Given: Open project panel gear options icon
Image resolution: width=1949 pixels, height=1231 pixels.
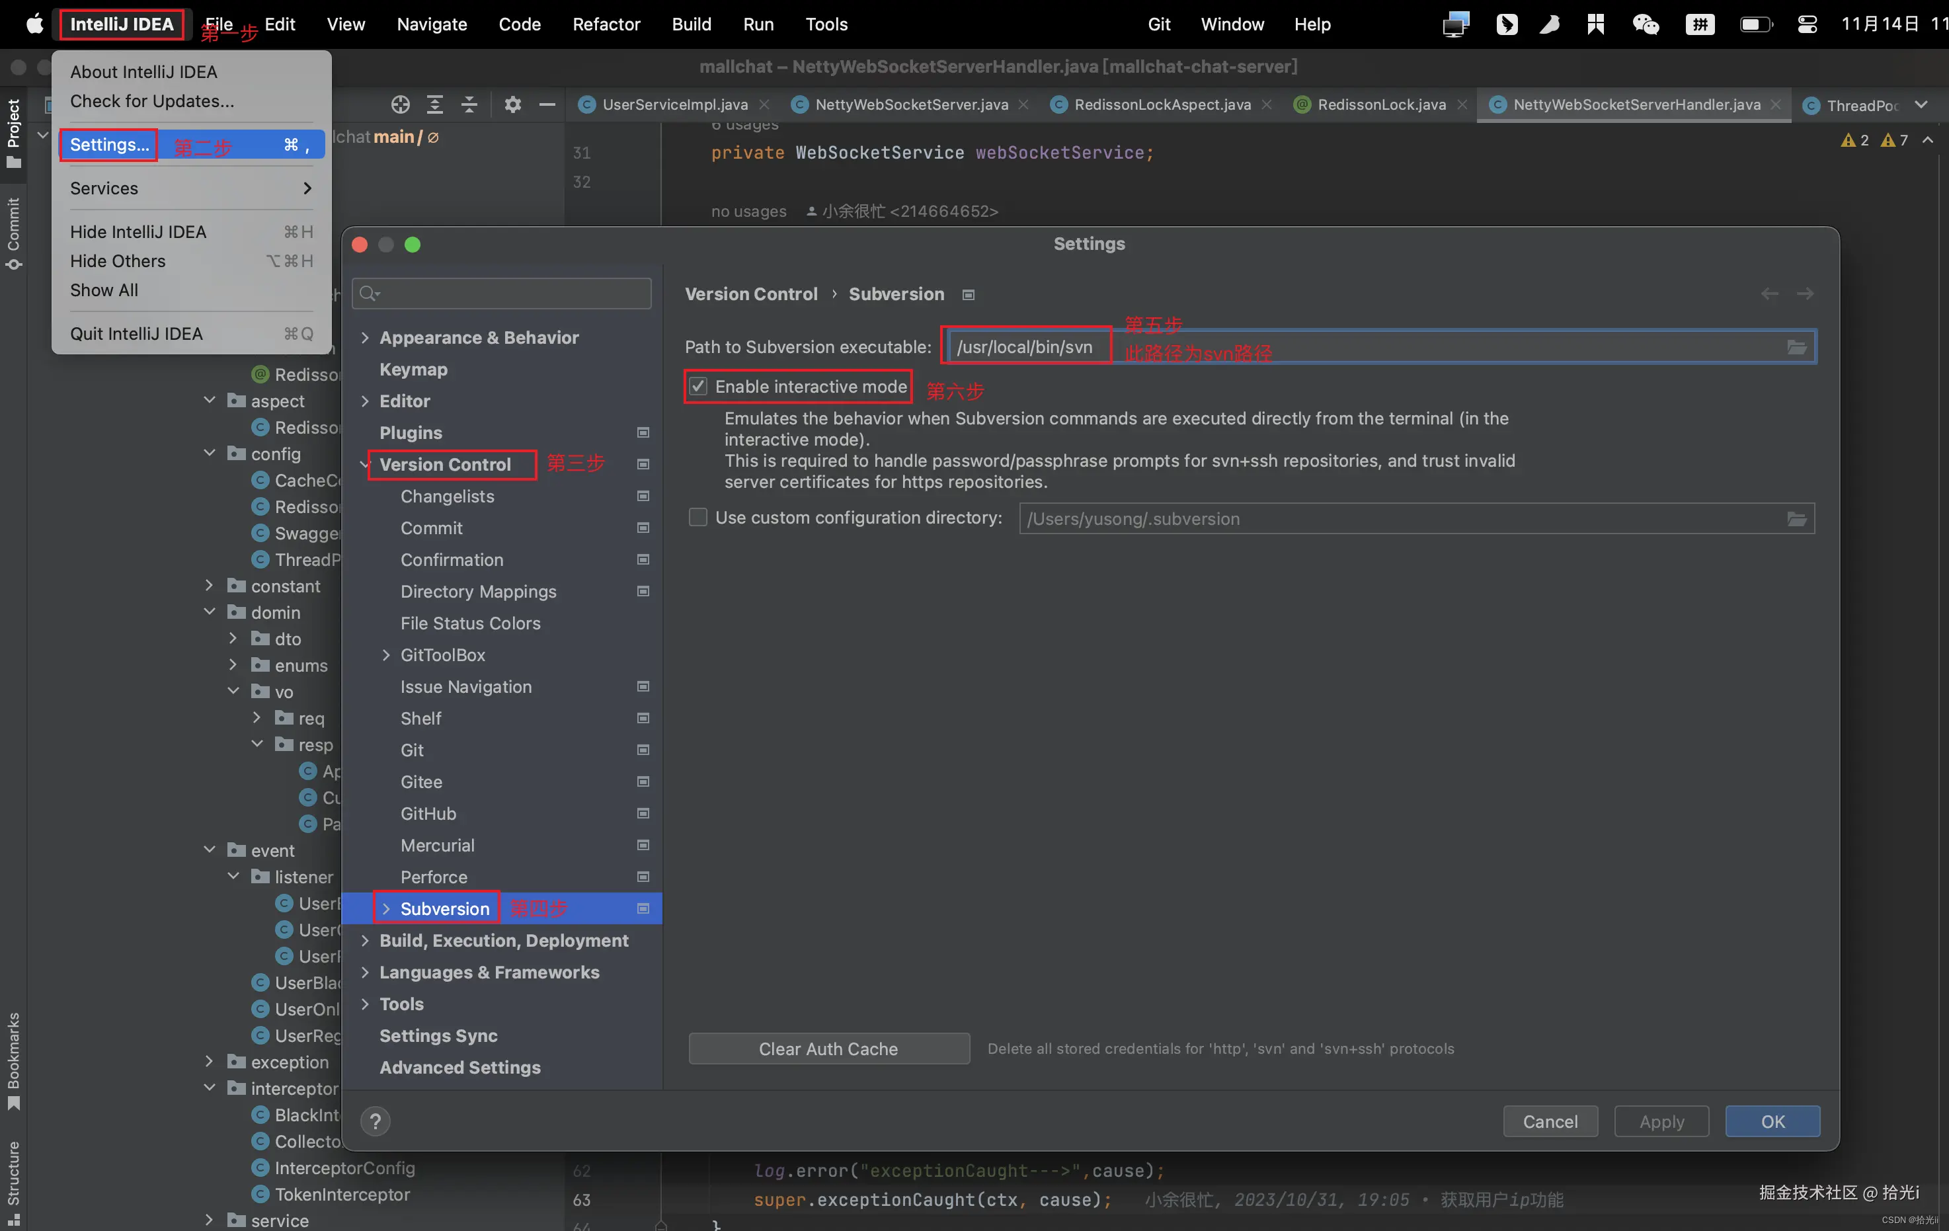Looking at the screenshot, I should [512, 104].
